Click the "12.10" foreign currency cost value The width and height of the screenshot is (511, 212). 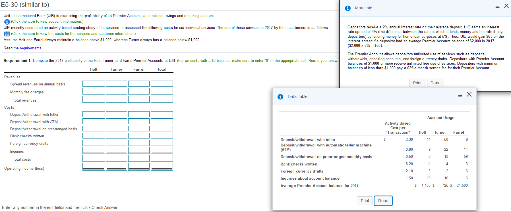[408, 171]
